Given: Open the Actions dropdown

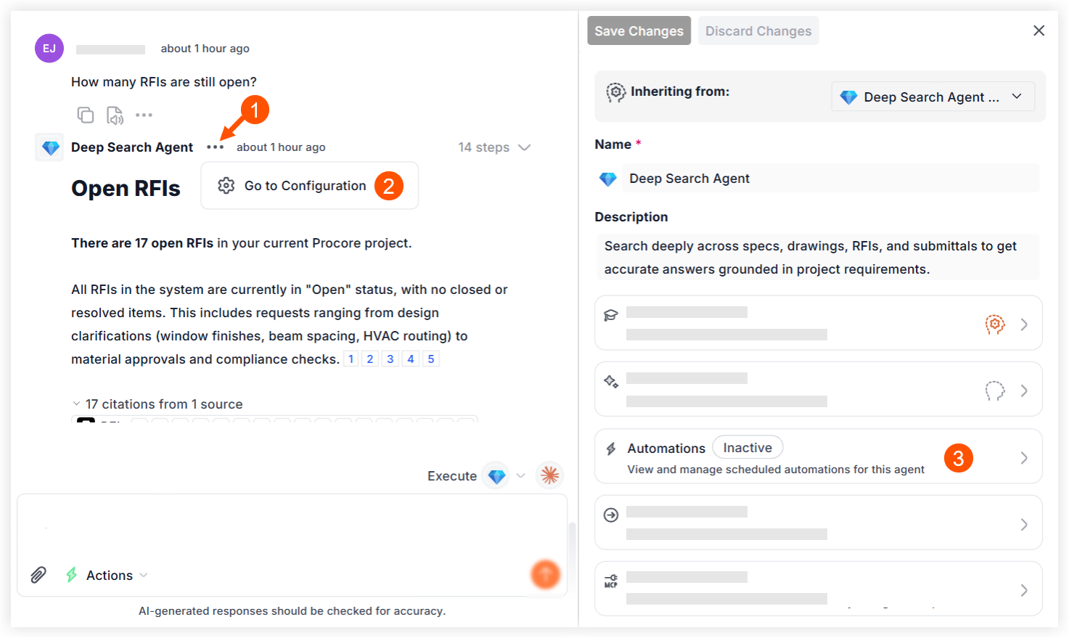Looking at the screenshot, I should [x=117, y=575].
